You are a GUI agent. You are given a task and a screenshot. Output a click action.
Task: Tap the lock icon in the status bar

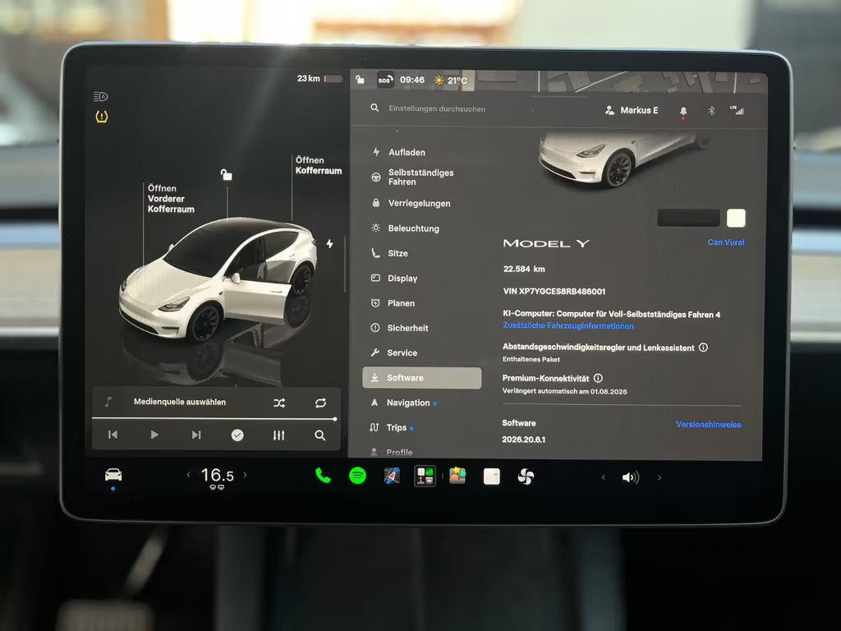point(360,80)
